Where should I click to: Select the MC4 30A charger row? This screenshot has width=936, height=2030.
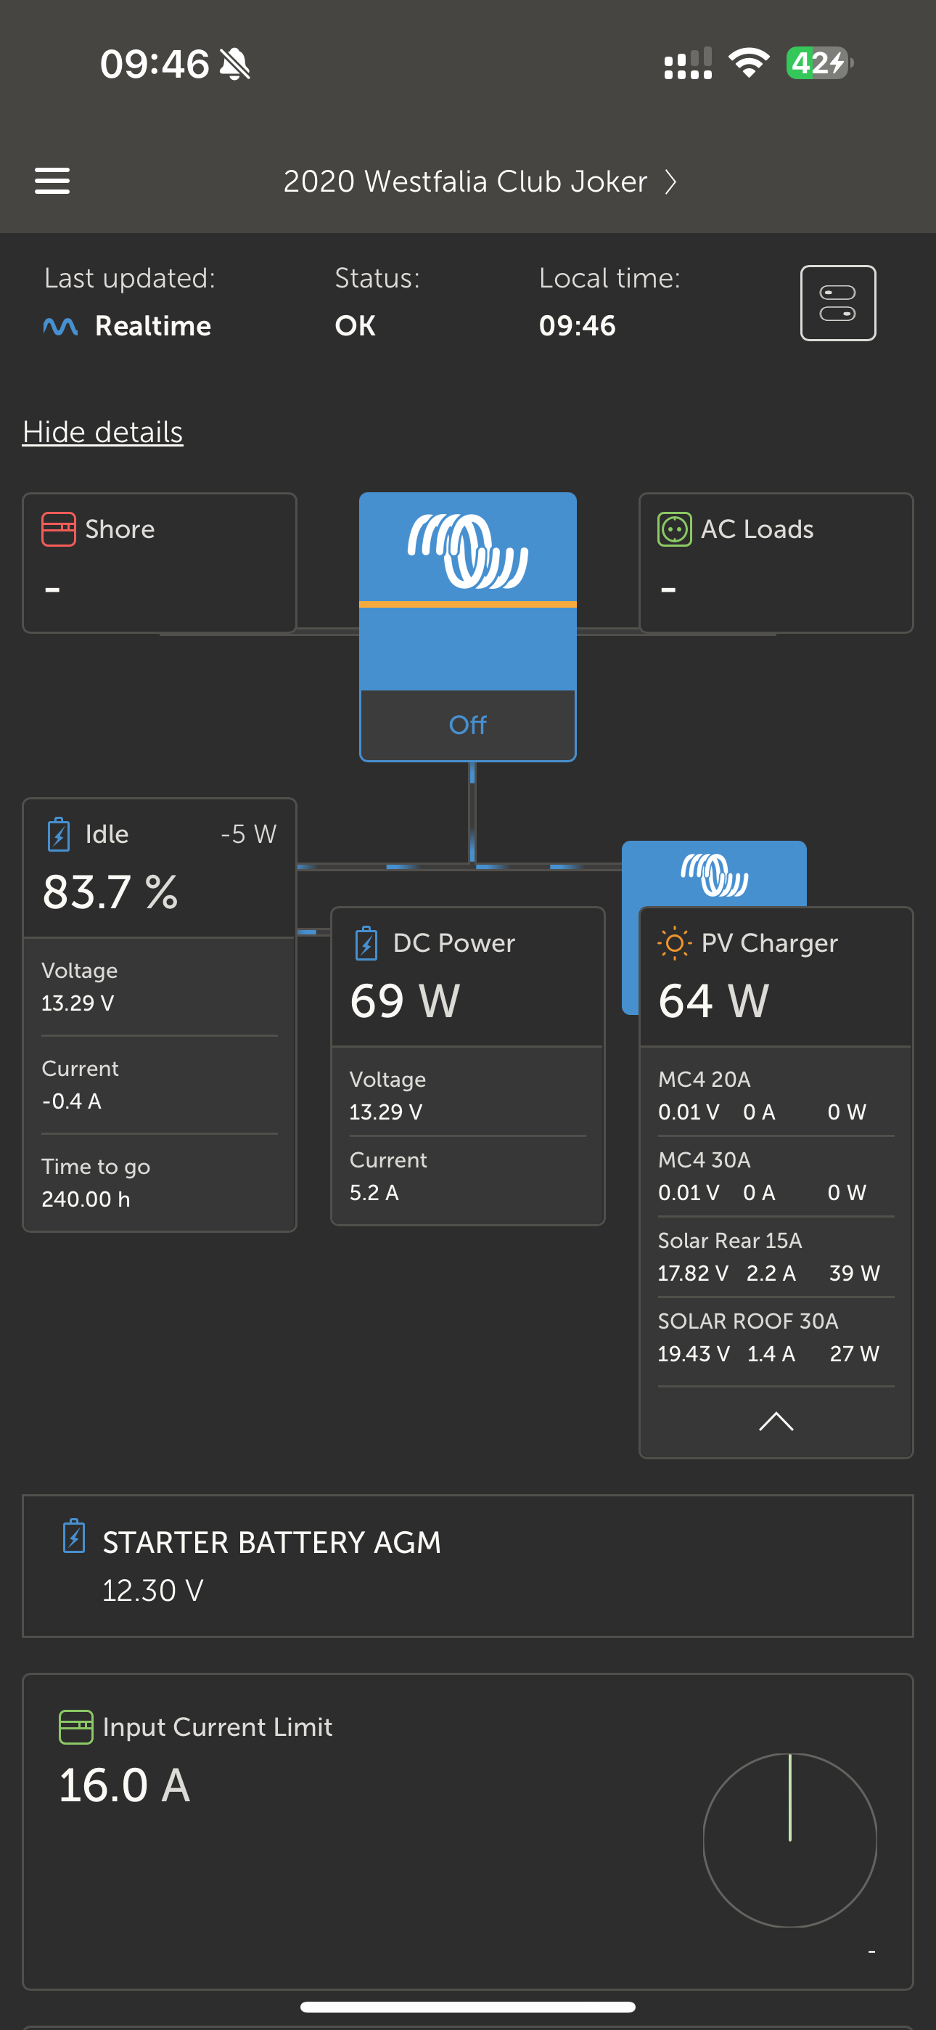tap(776, 1175)
